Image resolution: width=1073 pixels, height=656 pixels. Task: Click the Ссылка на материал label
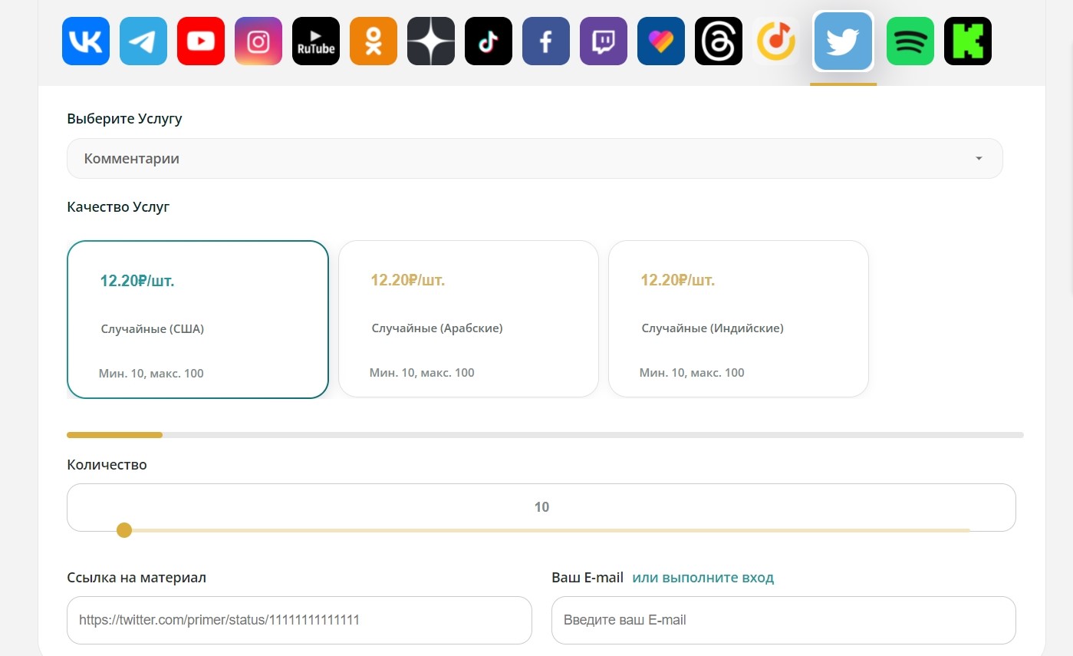point(137,578)
